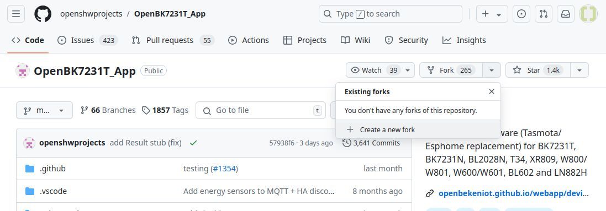Click the Pull requests count badge 55
This screenshot has height=211, width=606.
pos(207,40)
